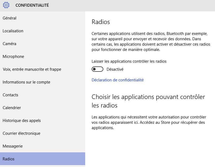Go to Caméra settings
Image resolution: width=215 pixels, height=167 pixels.
42,44
